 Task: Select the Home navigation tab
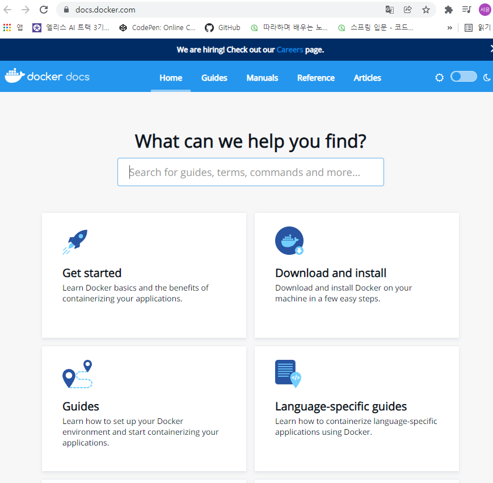pos(171,78)
